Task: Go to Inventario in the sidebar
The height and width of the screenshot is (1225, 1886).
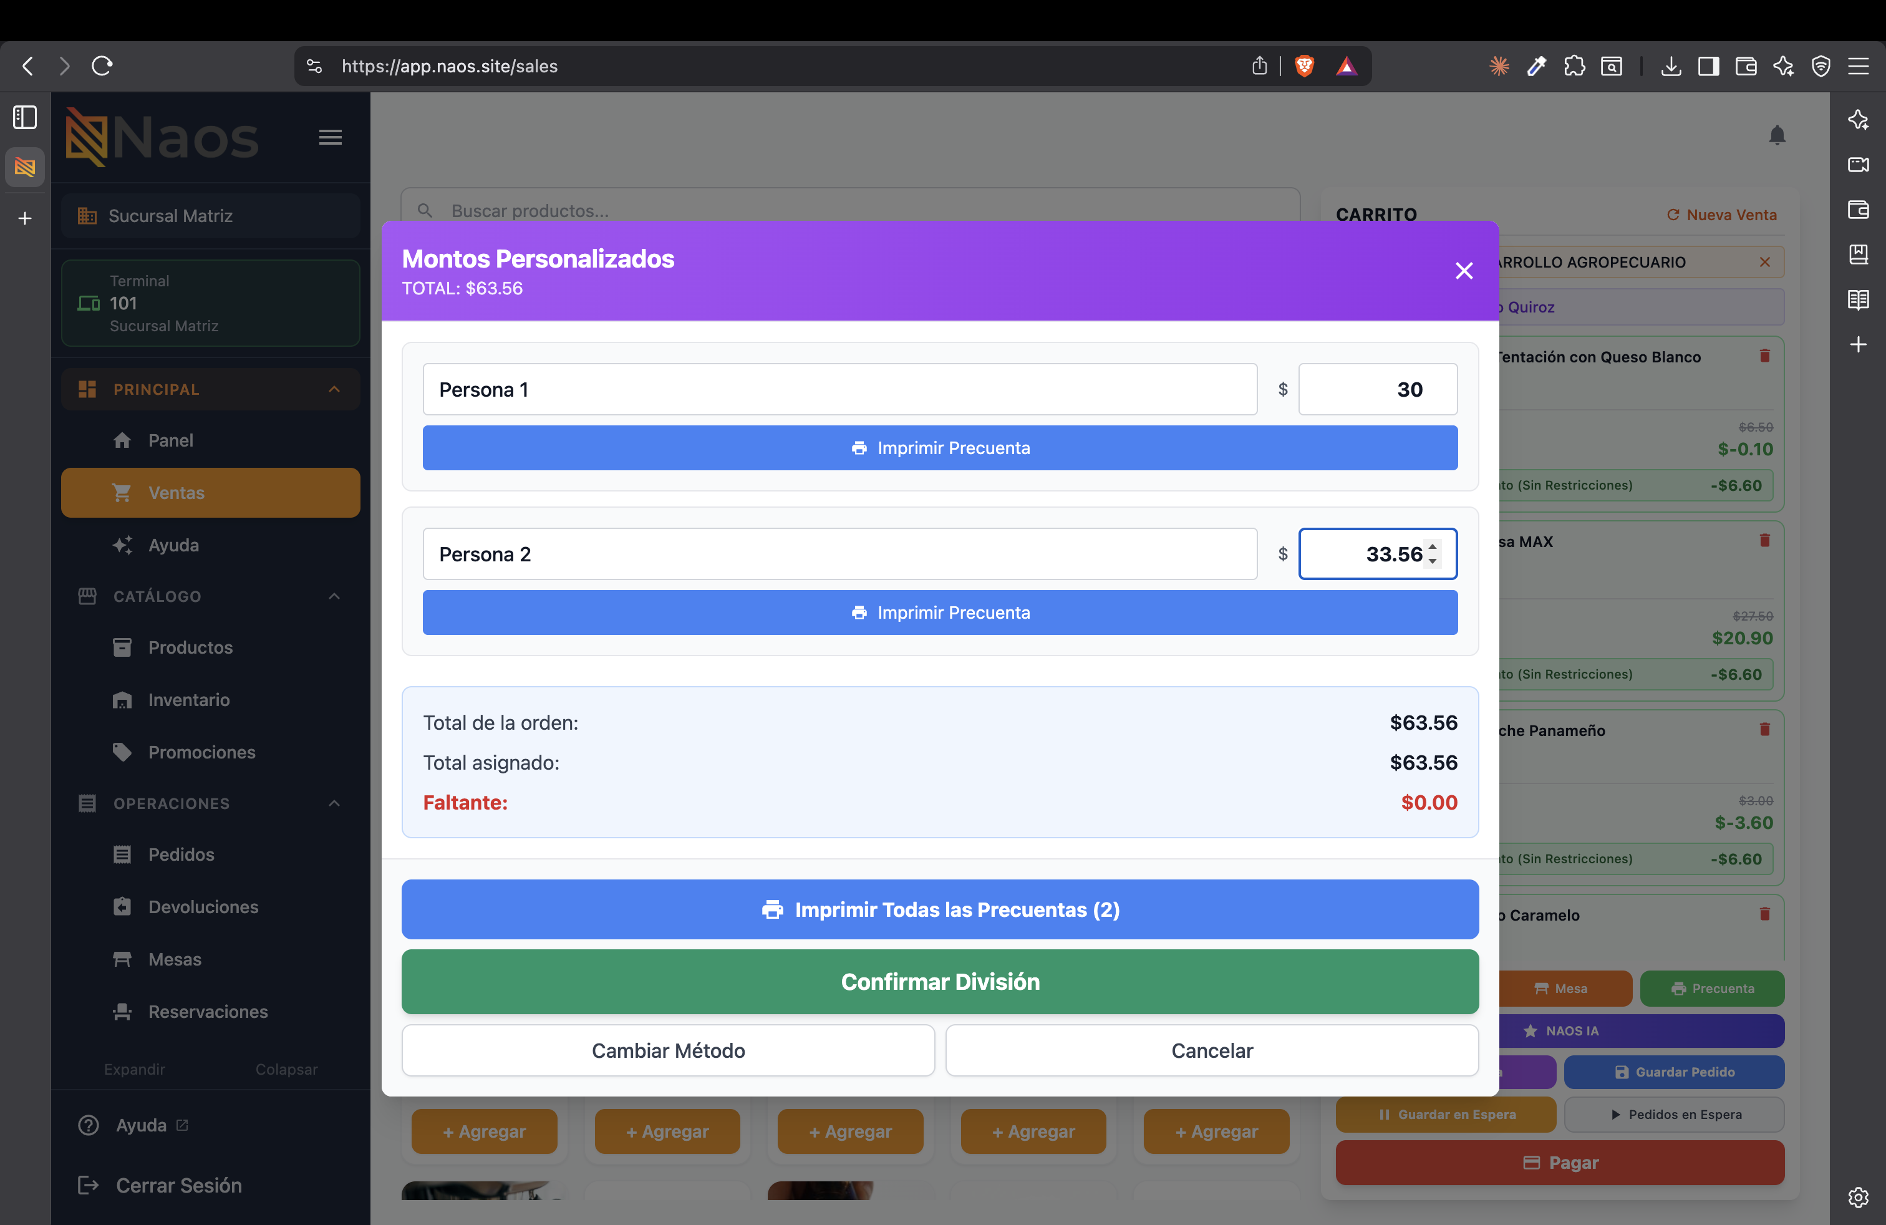Action: (188, 700)
